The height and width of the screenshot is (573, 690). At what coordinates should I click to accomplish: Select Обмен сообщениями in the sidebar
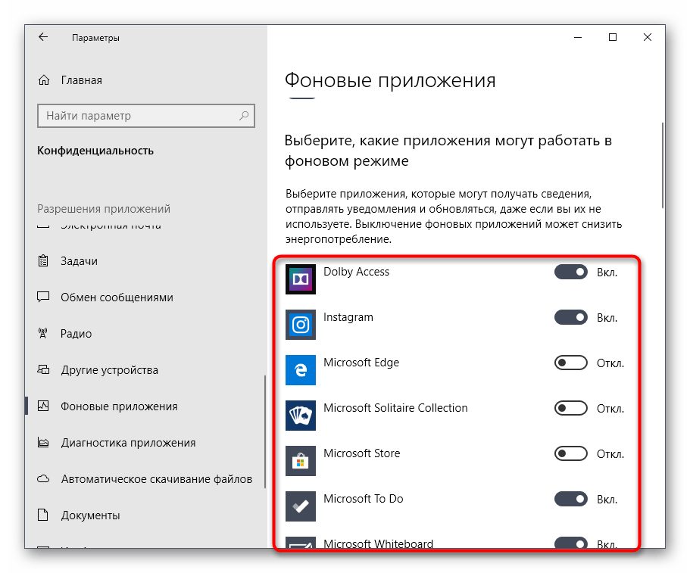pos(117,297)
